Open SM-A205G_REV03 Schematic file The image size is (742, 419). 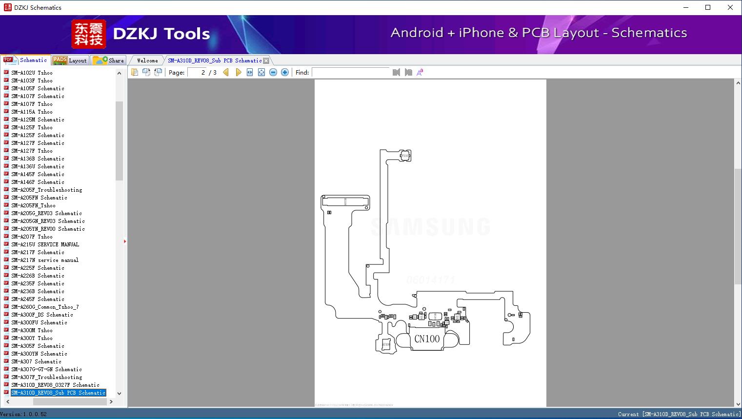[x=46, y=213]
